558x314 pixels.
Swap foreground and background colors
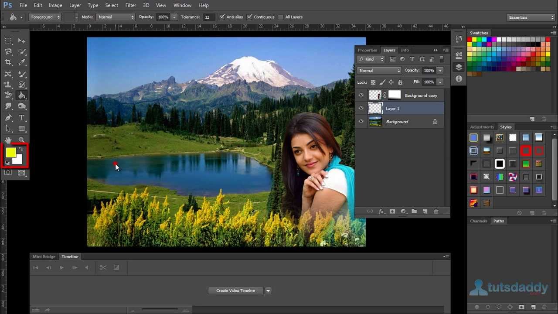pyautogui.click(x=20, y=149)
